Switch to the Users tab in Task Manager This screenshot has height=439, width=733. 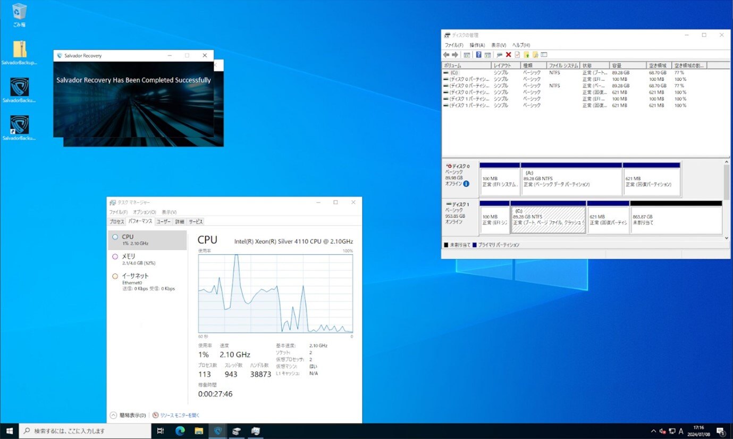point(163,221)
